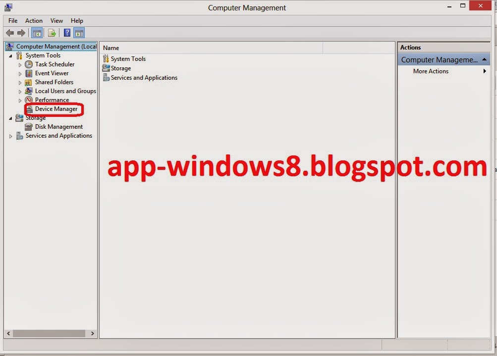Viewport: 497px width, 356px height.
Task: Click System Tools icon in center list
Action: point(106,59)
